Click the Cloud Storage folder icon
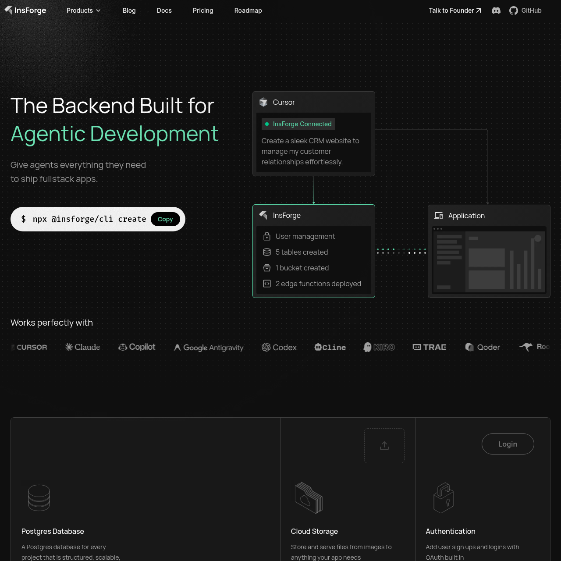The height and width of the screenshot is (561, 561). point(309,498)
